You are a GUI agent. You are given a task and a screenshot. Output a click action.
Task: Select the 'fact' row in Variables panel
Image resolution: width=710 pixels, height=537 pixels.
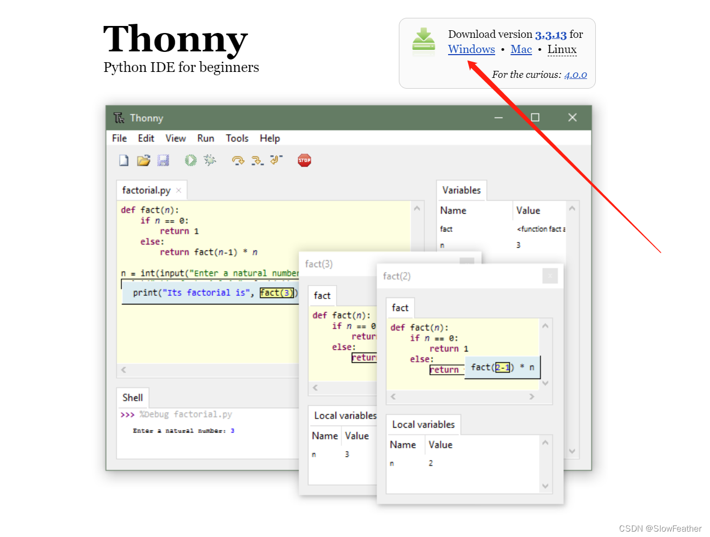coord(502,229)
